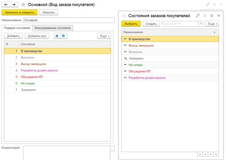The image size is (226, 160).
Task: Click Создать in the dialog
Action: pos(151,24)
